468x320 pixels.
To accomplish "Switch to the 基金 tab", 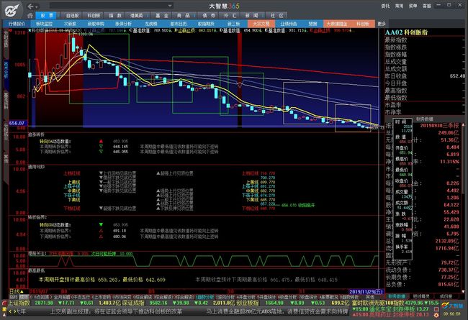I will click(161, 16).
